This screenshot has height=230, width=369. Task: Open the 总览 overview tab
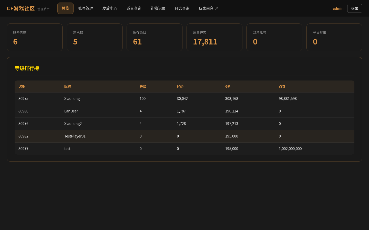point(65,8)
